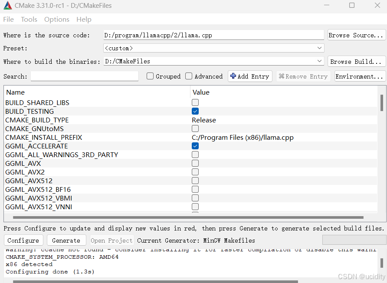Click the CMake logo icon in title bar
Image resolution: width=387 pixels, height=283 pixels.
8,6
